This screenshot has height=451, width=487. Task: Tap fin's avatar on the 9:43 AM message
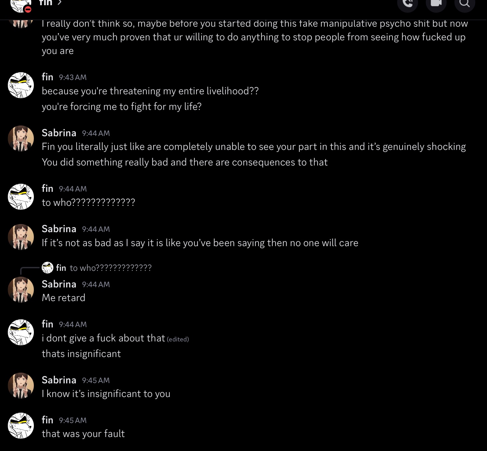21,85
